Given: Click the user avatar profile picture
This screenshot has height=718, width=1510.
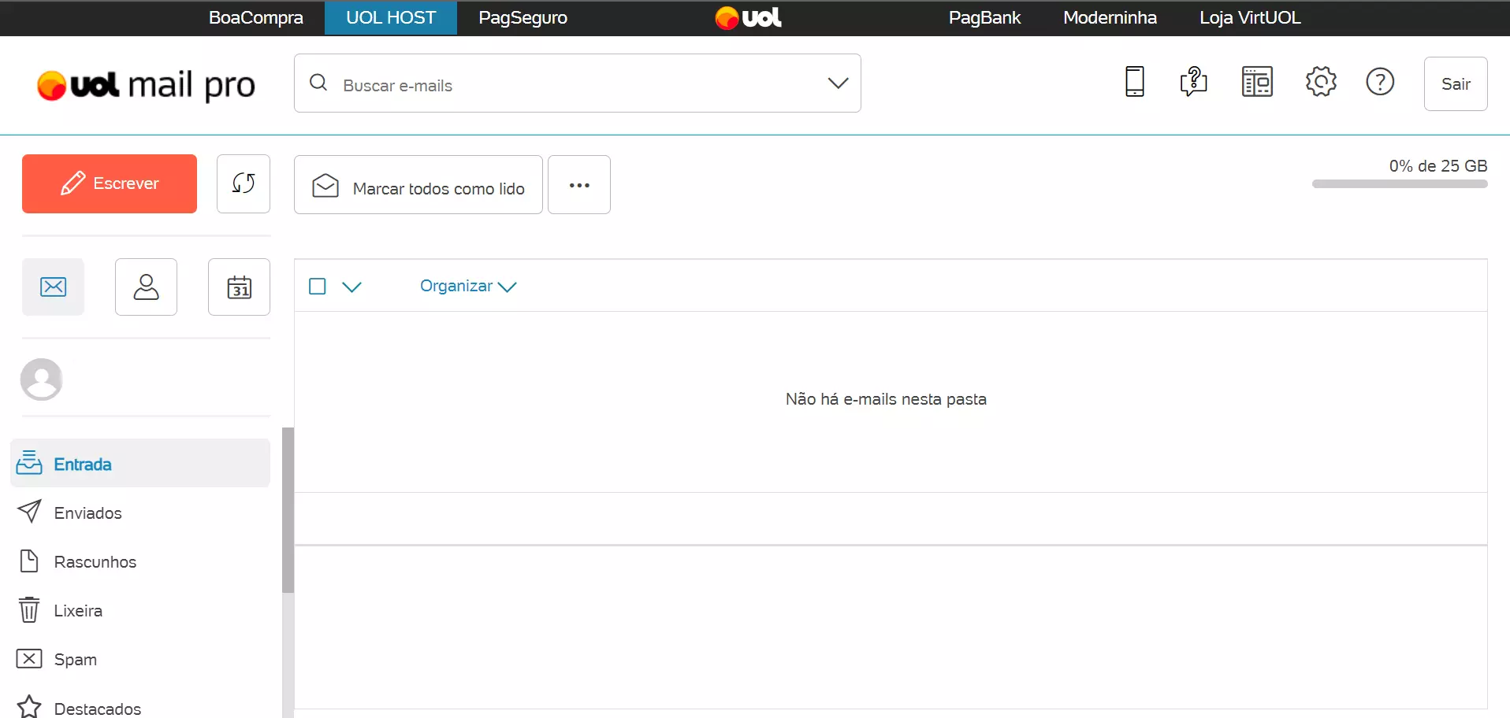Looking at the screenshot, I should (42, 379).
